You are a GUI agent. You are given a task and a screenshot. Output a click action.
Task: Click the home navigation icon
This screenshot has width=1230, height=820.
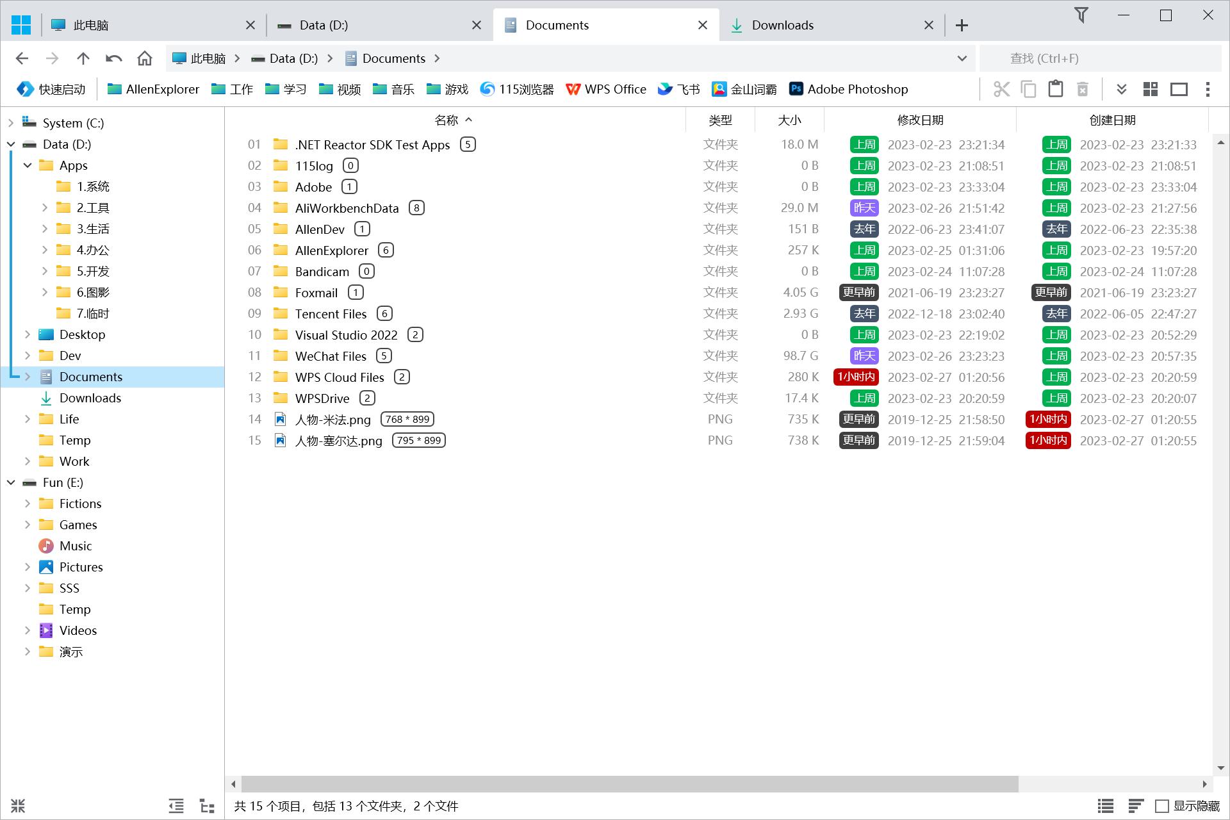(x=145, y=58)
